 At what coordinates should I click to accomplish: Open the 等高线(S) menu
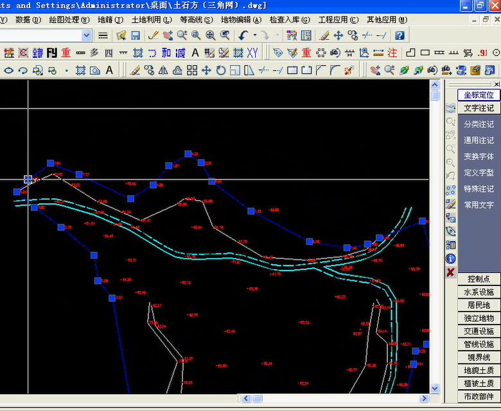tap(196, 20)
